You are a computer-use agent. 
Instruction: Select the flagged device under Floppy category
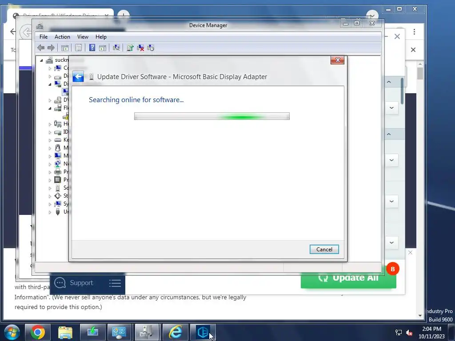click(66, 116)
